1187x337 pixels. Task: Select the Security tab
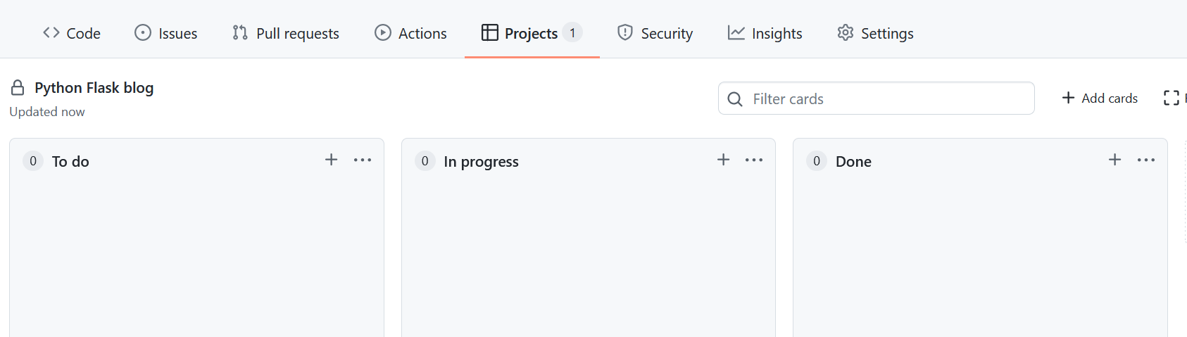655,33
